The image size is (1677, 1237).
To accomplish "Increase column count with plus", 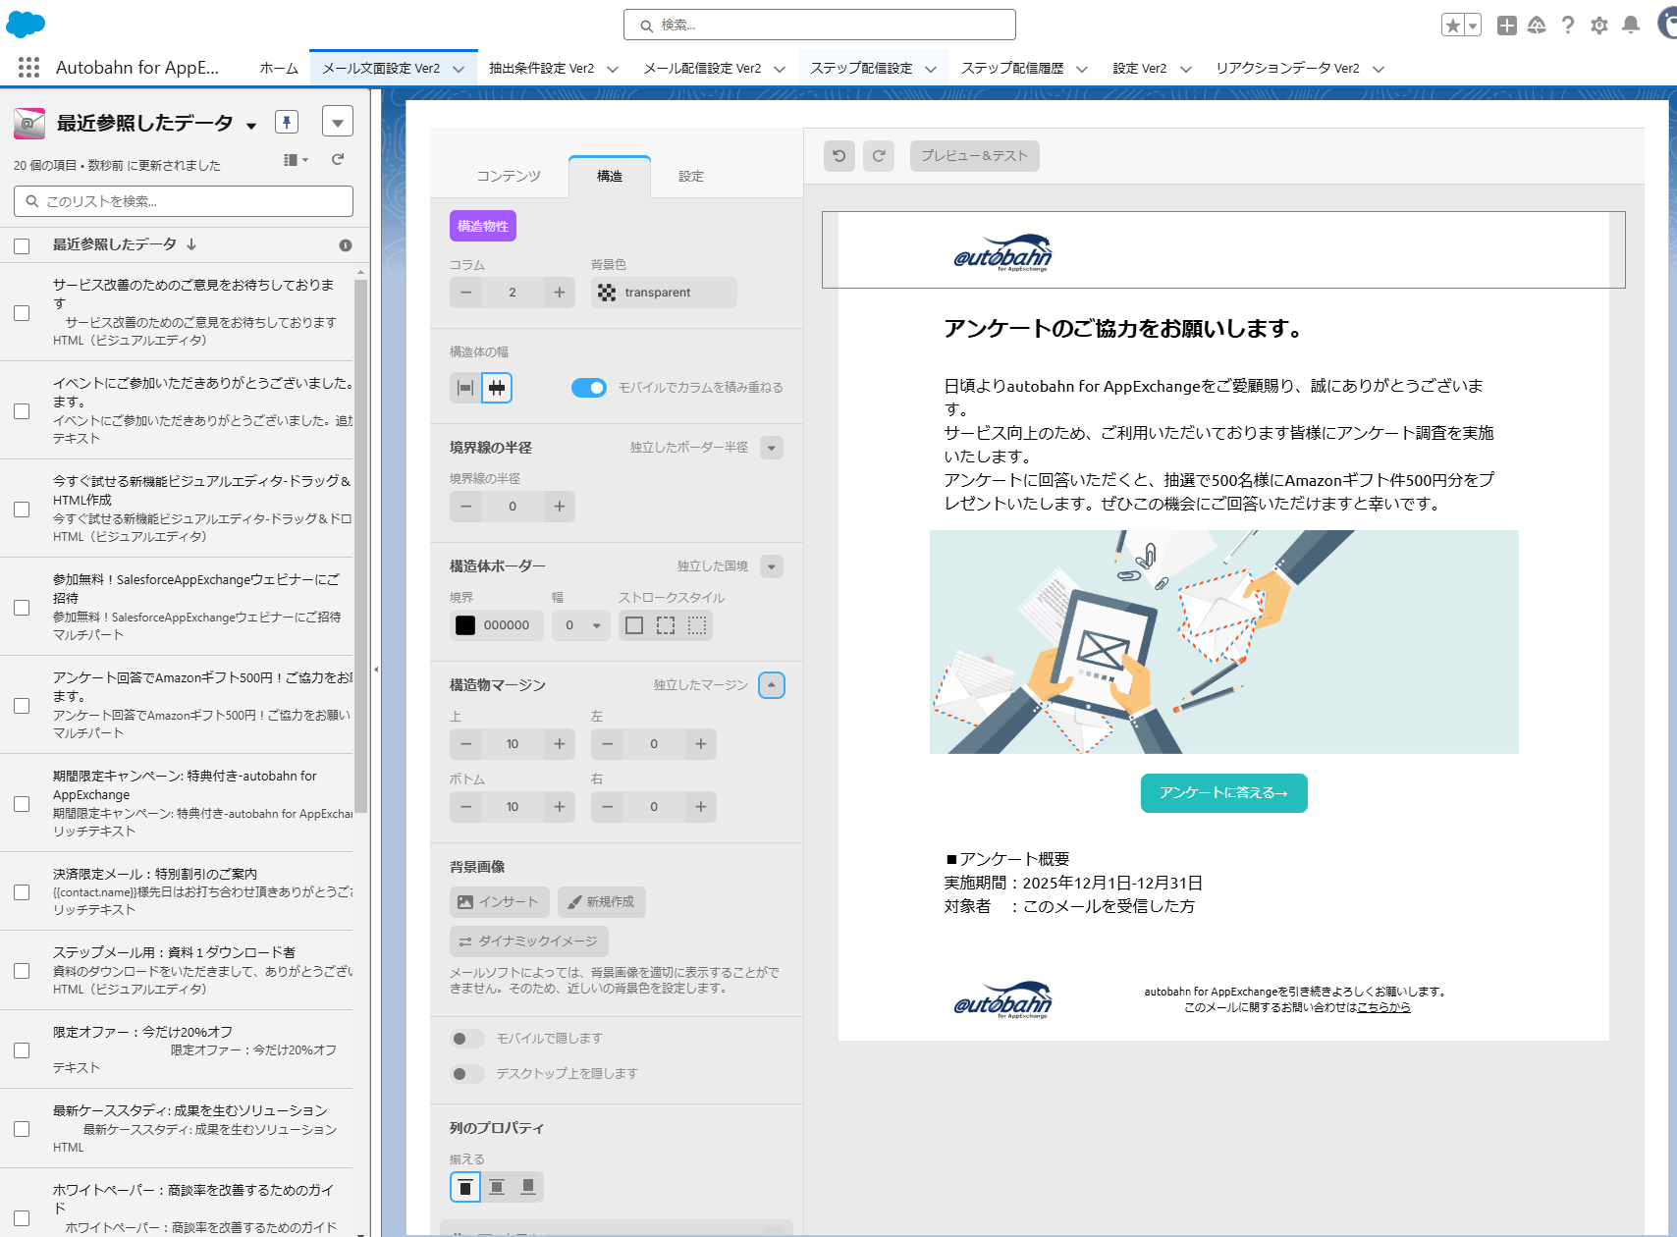I will 560,293.
